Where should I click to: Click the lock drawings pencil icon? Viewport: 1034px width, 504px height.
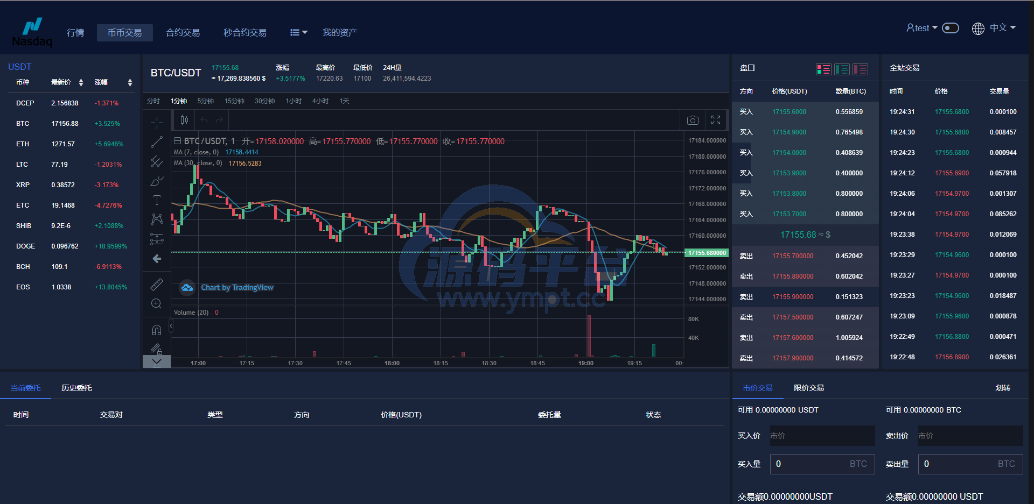point(157,349)
